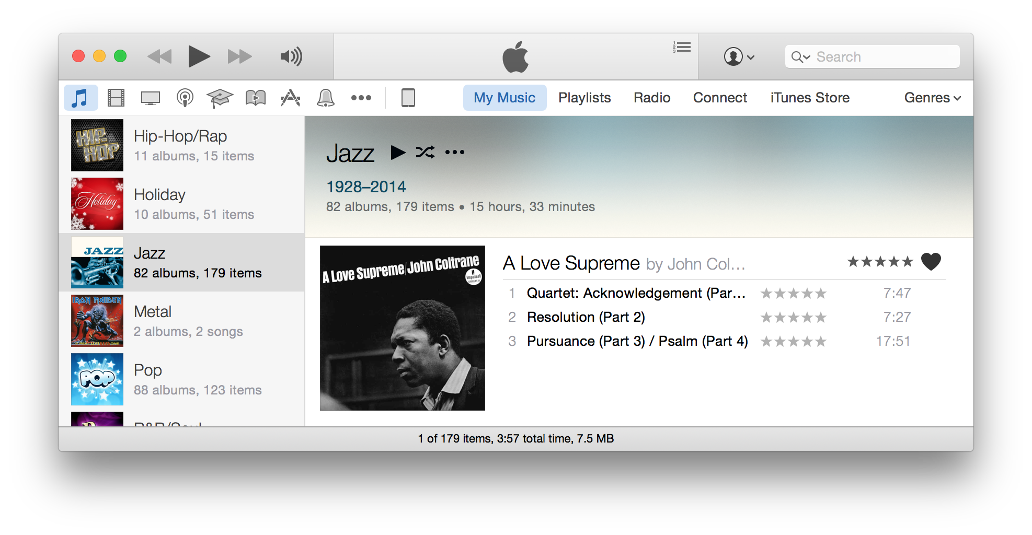The height and width of the screenshot is (535, 1032).
Task: Open the account user menu
Action: [x=739, y=56]
